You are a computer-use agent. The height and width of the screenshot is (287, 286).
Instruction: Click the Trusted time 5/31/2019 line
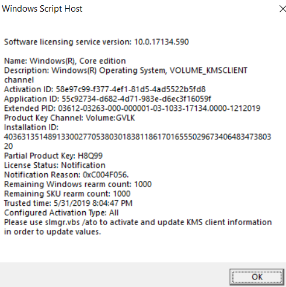[68, 203]
